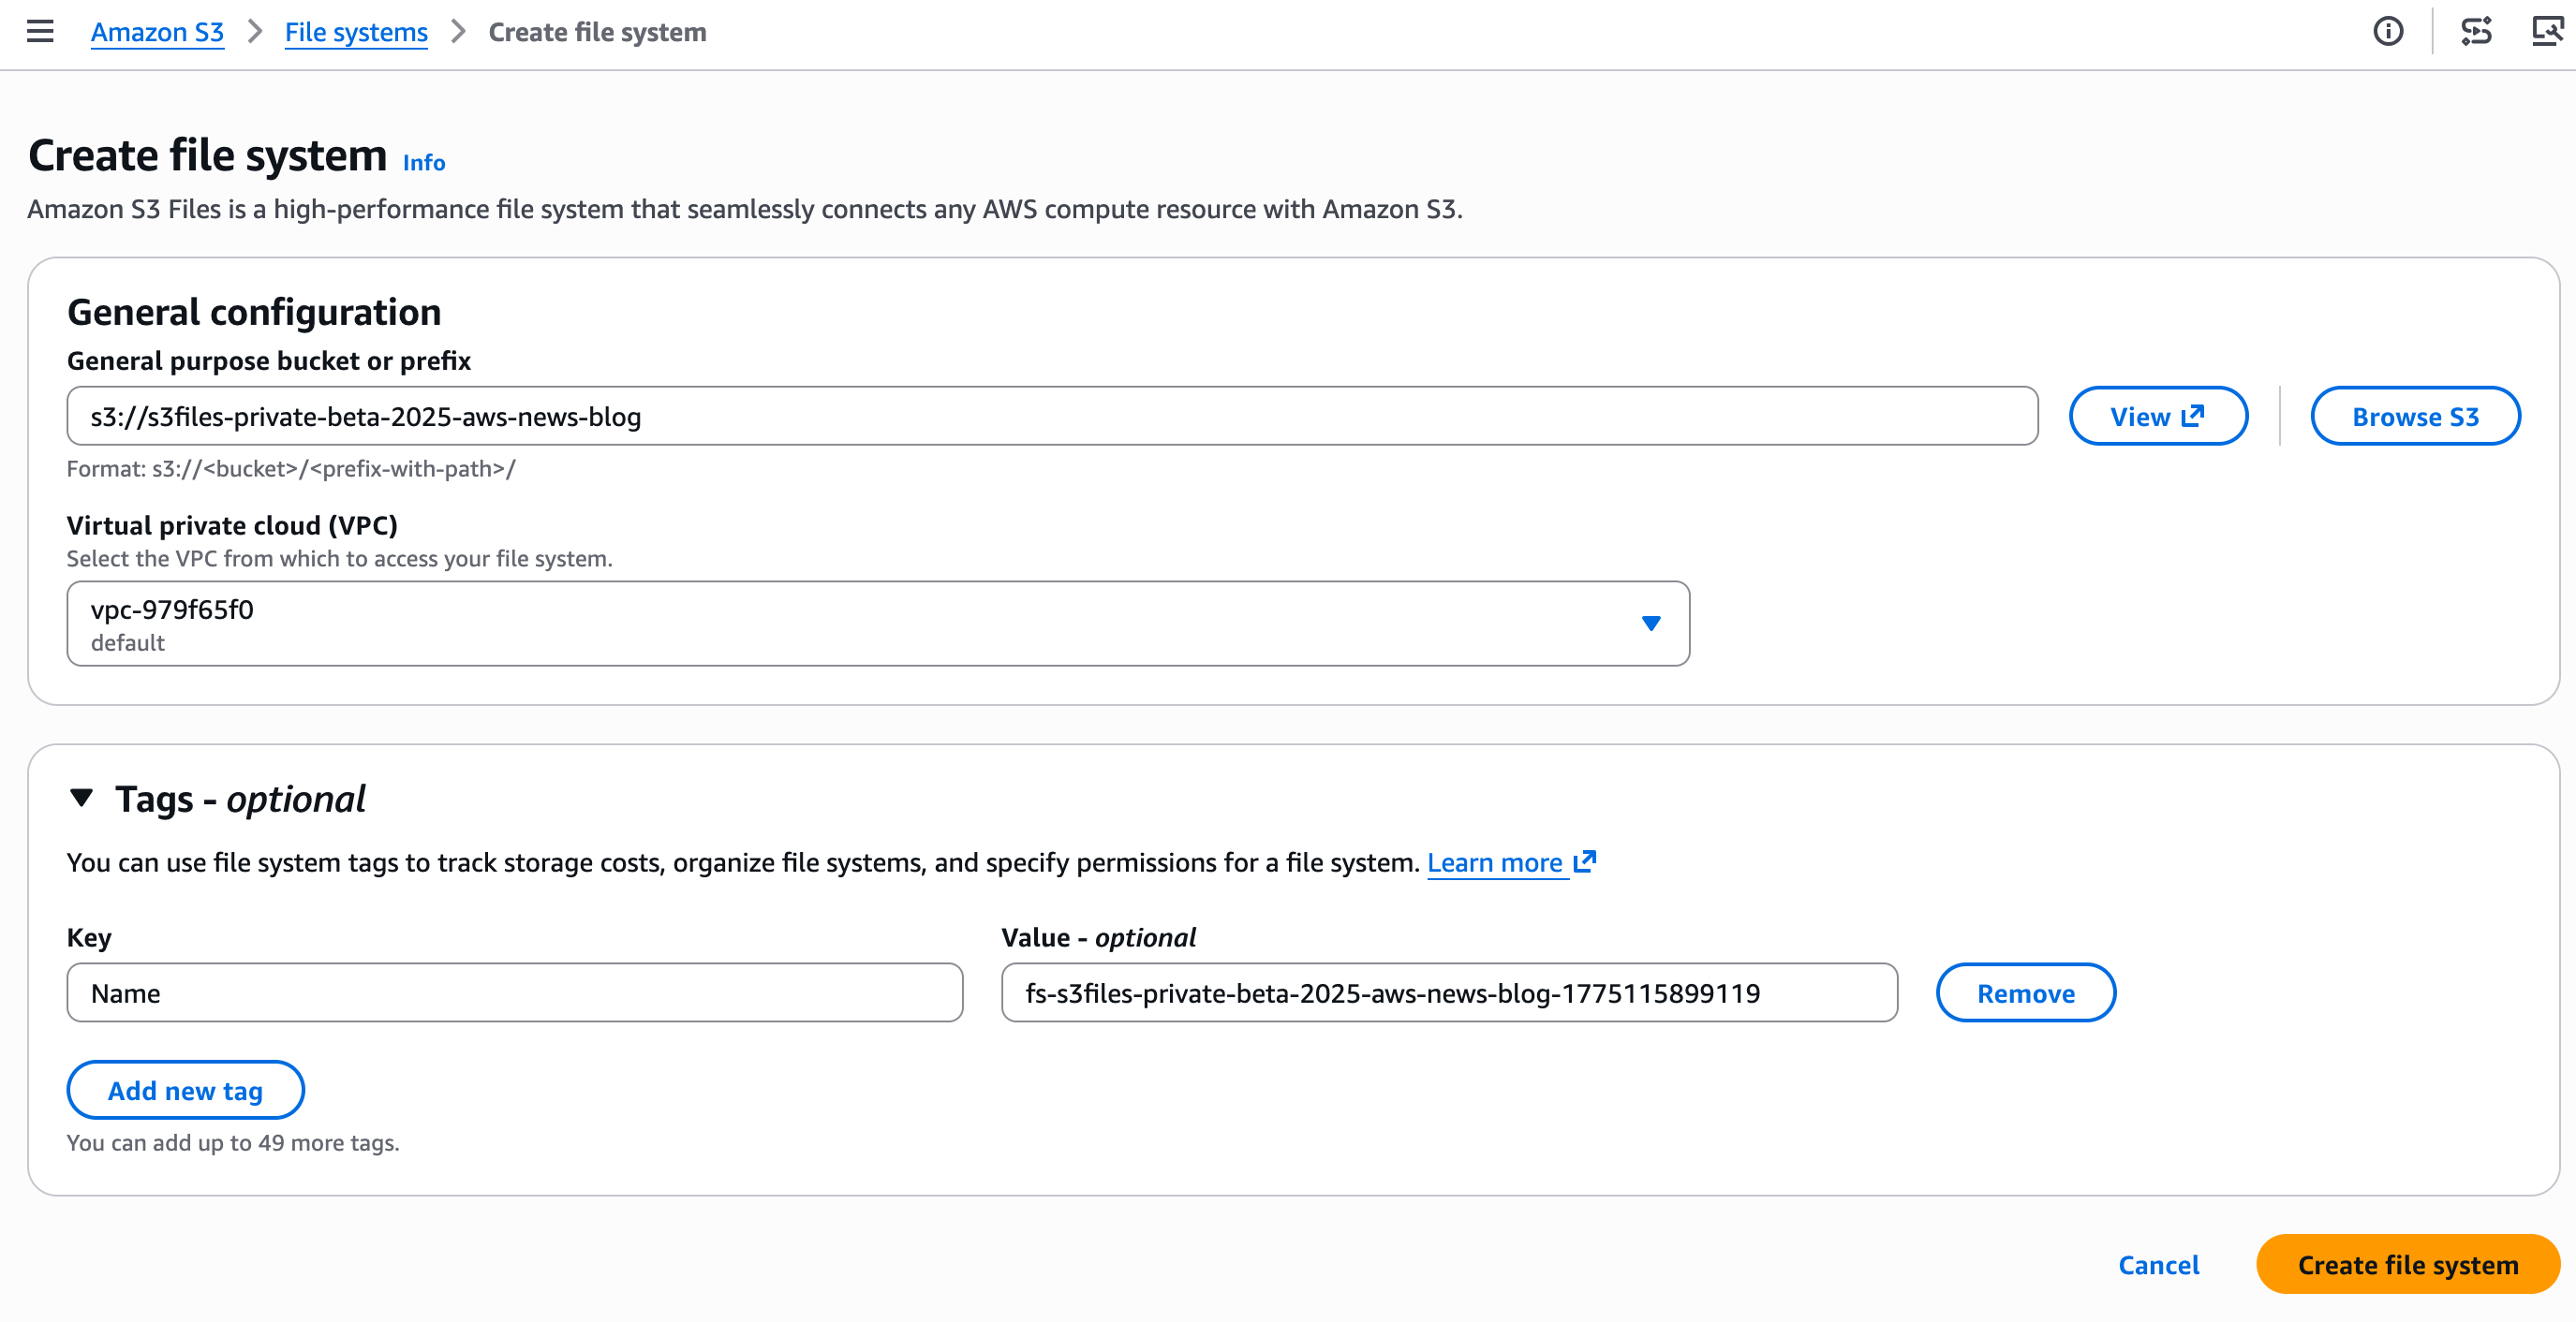Screen dimensions: 2576x1322
Task: Open the hamburger navigation menu
Action: click(40, 32)
